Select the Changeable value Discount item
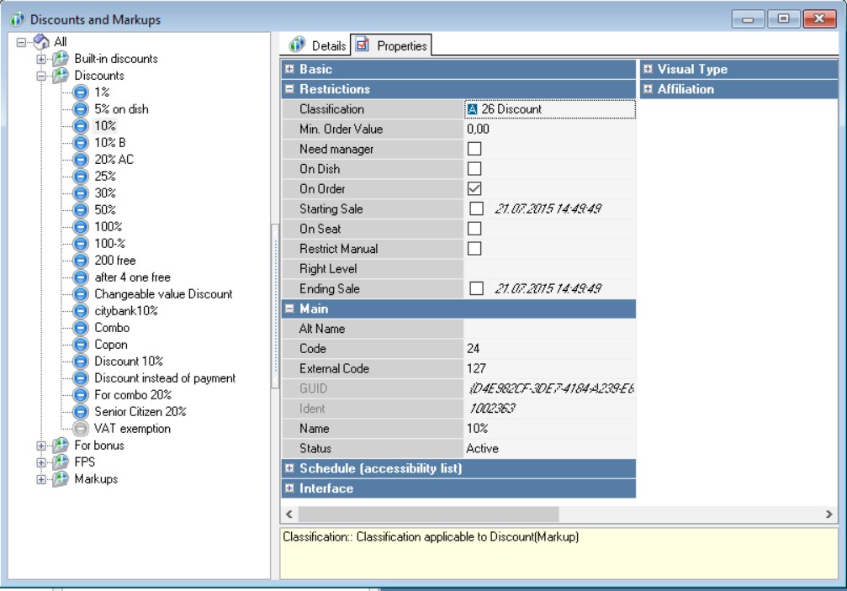 point(163,294)
